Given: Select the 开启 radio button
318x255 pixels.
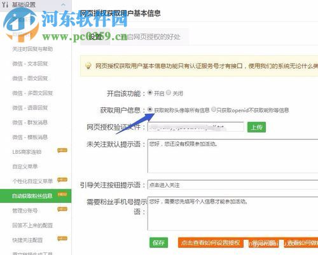Looking at the screenshot, I should click(x=150, y=93).
